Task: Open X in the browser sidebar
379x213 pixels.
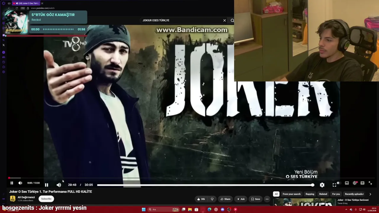Action: point(4,45)
